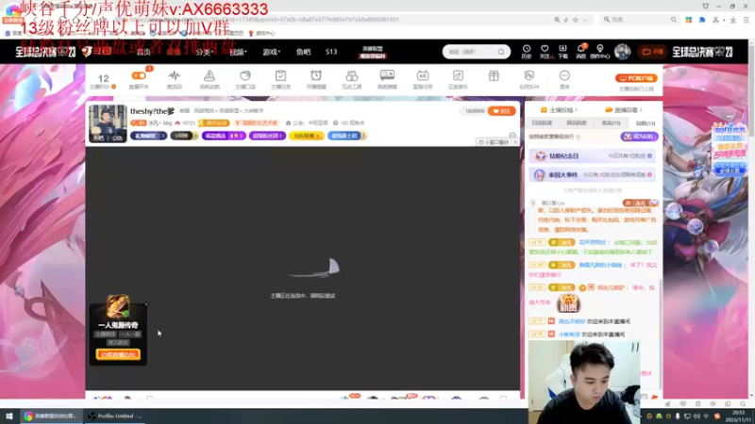Expand the dark blue 礼物 badge pill
This screenshot has width=755, height=424.
coord(148,136)
